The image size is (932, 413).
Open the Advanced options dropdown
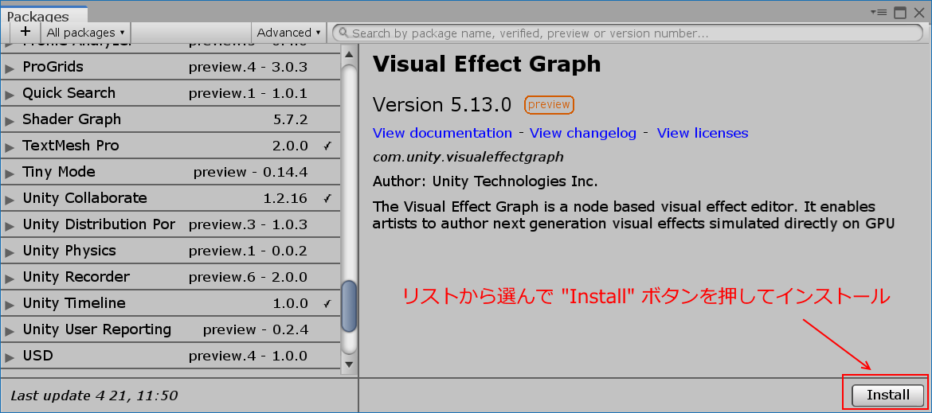[x=288, y=33]
